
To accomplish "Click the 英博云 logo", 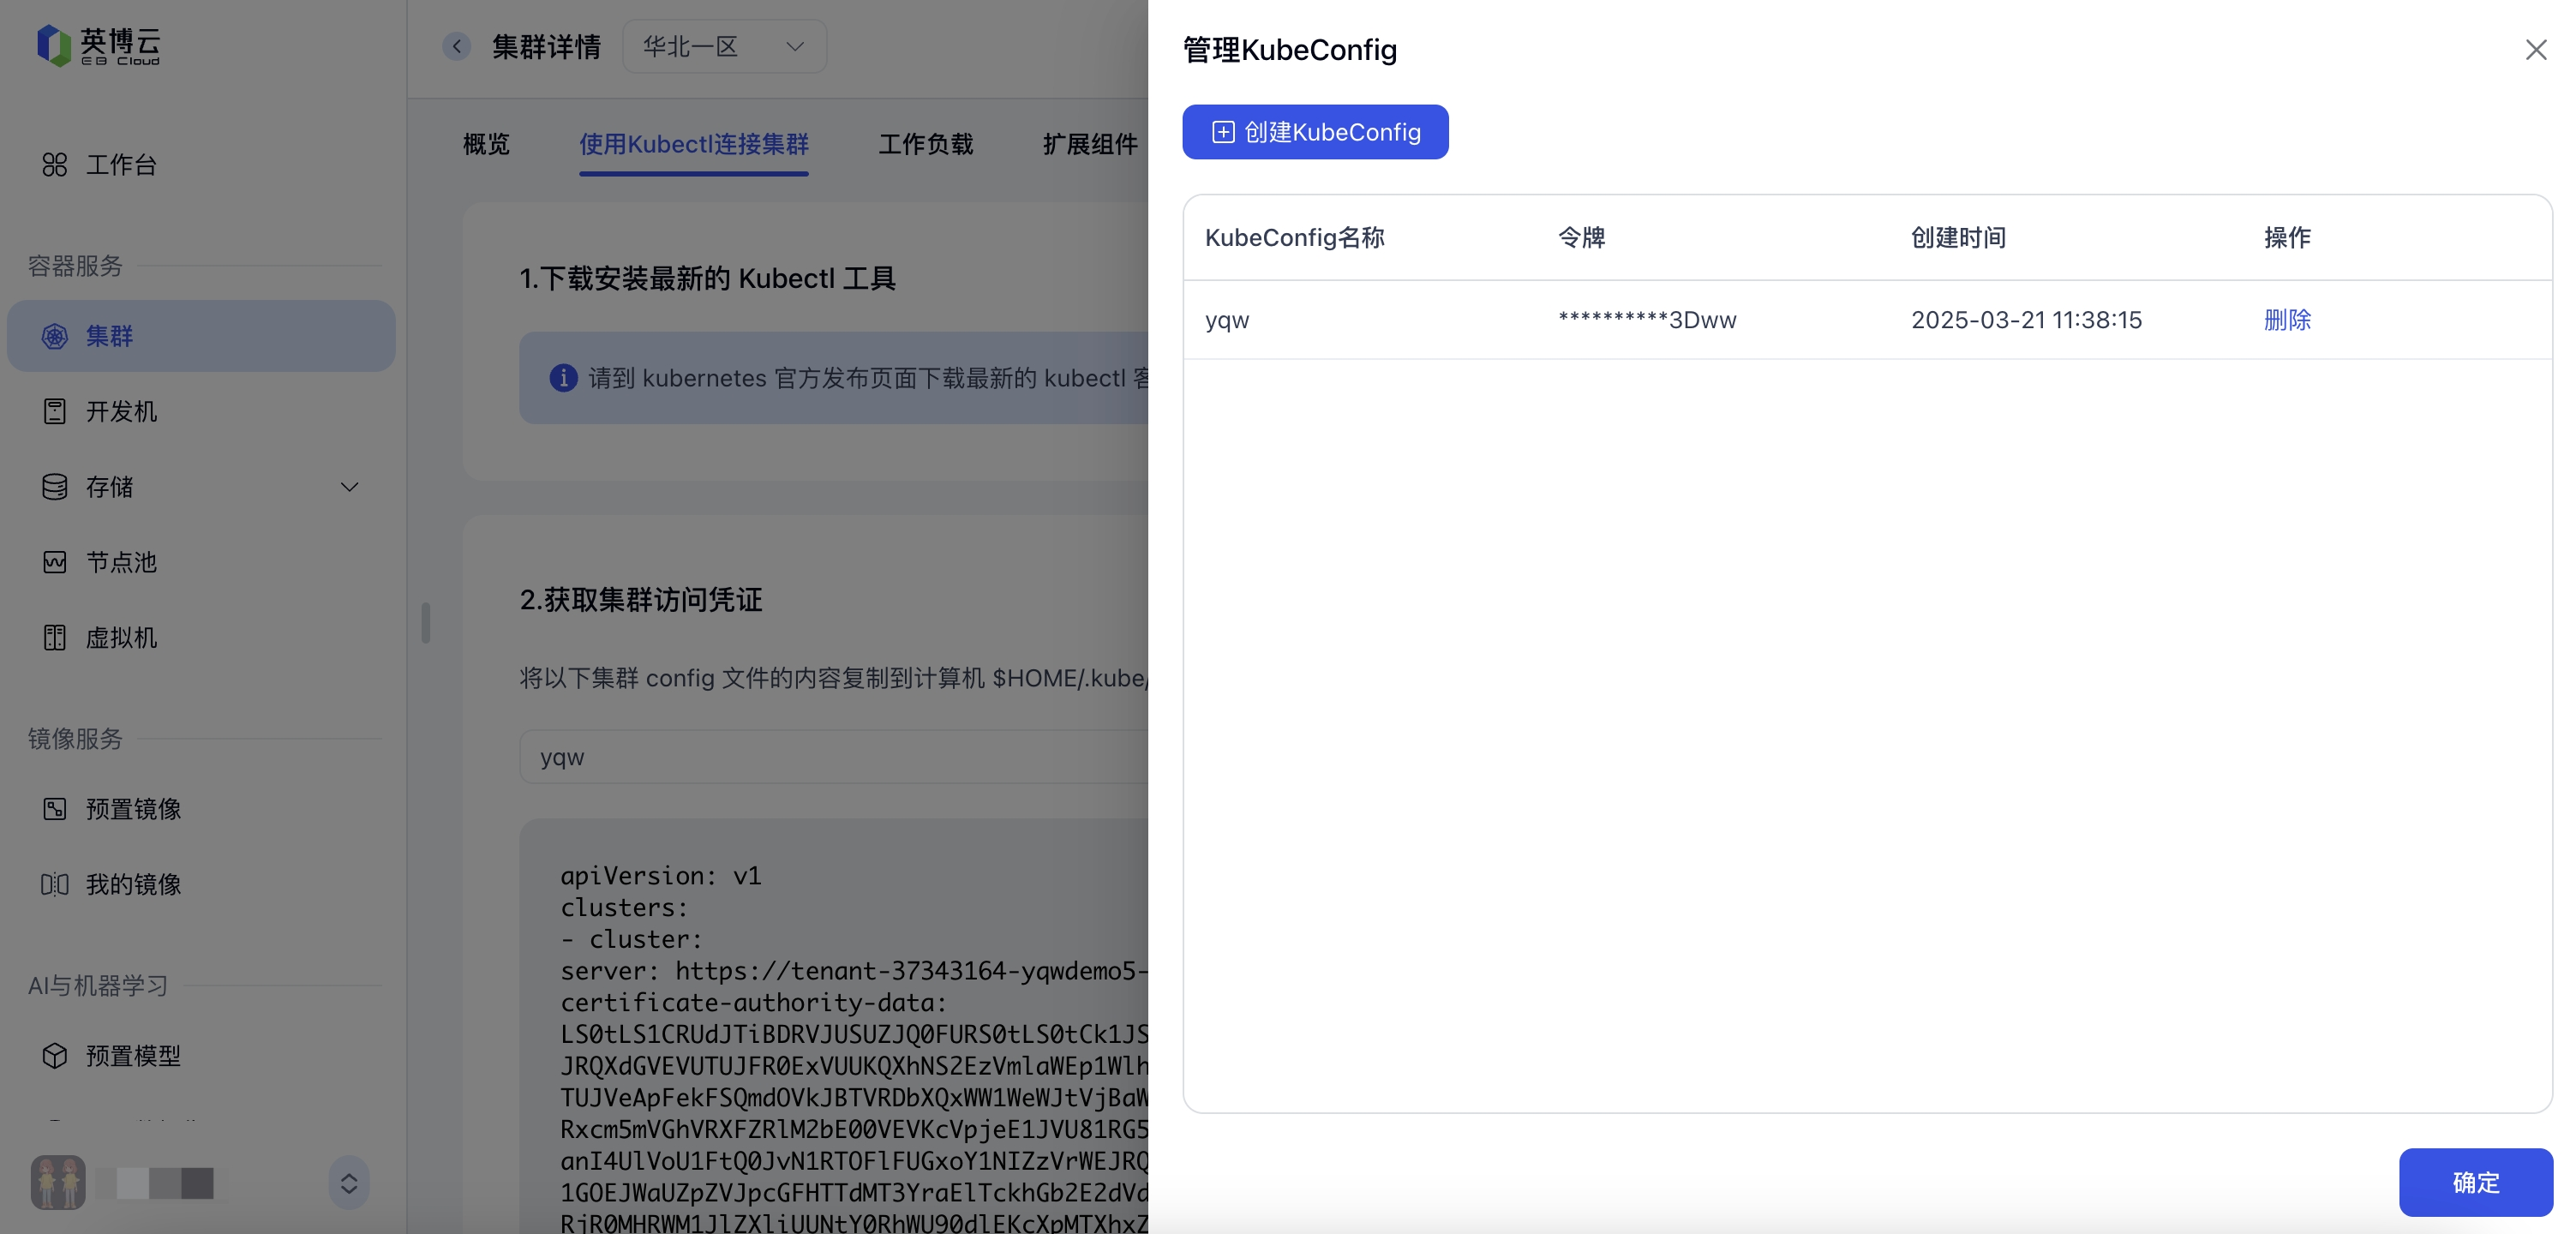I will 98,46.
